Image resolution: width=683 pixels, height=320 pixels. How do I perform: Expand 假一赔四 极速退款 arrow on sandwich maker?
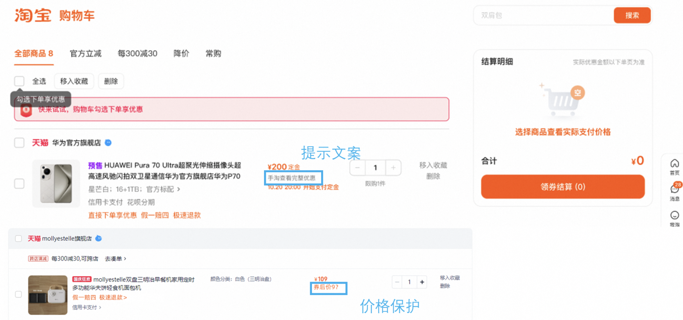click(x=125, y=297)
